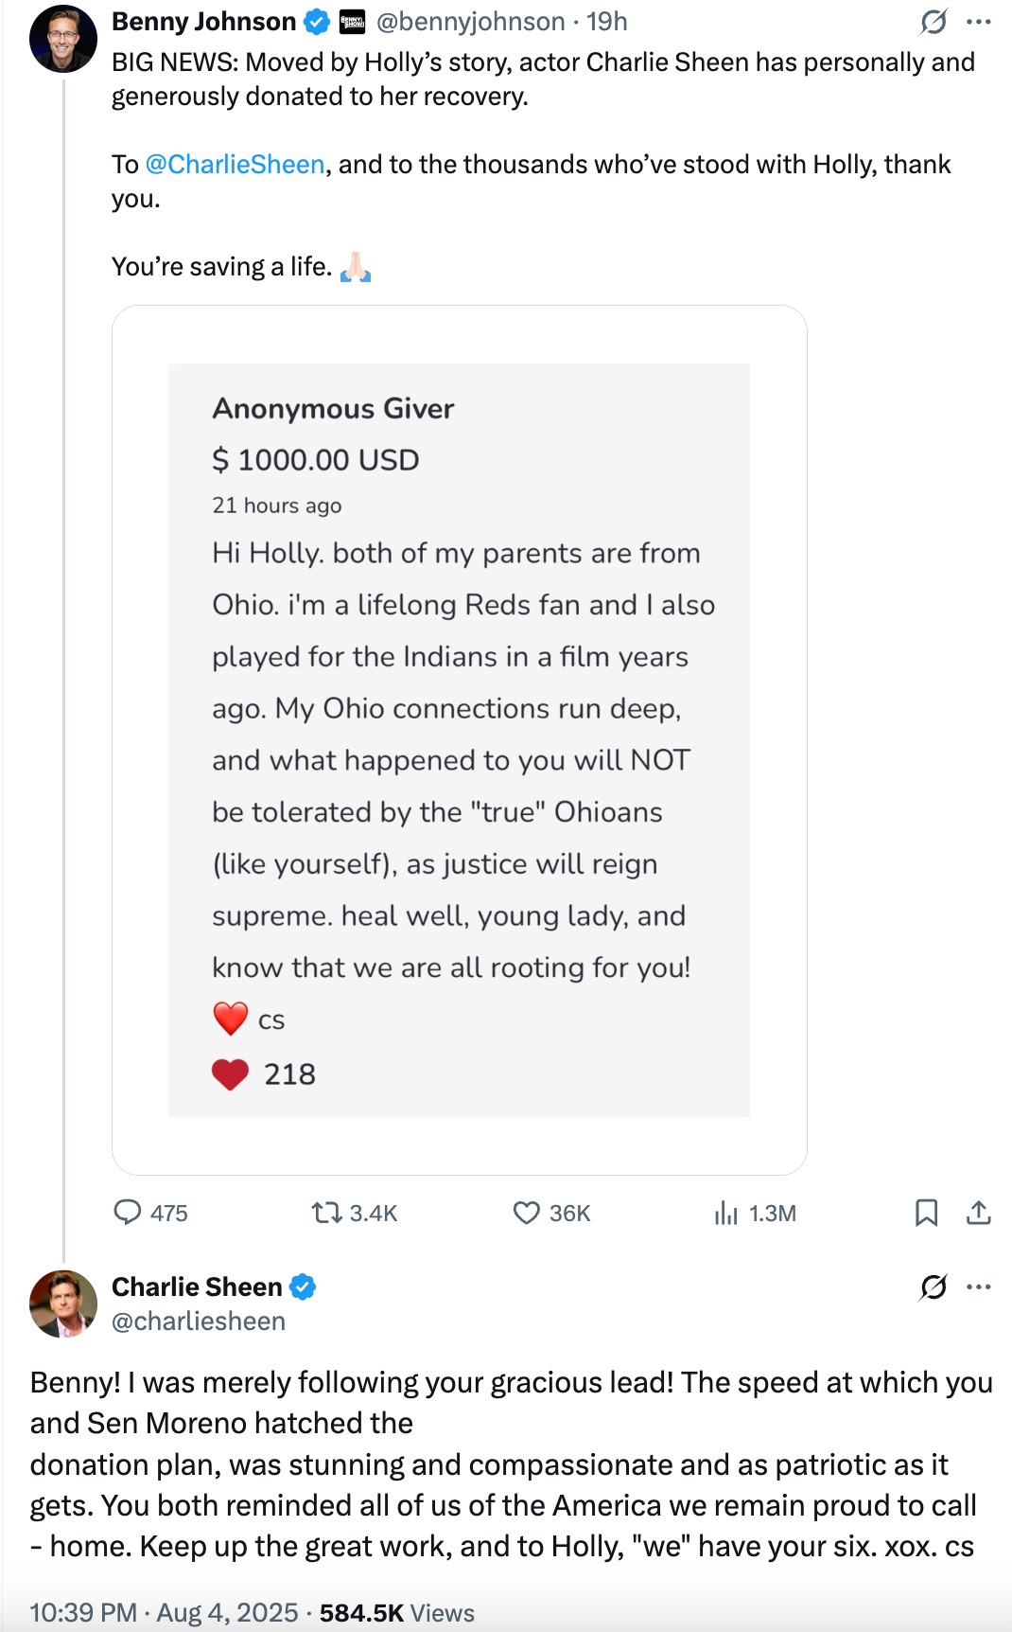
Task: Open the donation screenshot image
Action: pos(459,739)
